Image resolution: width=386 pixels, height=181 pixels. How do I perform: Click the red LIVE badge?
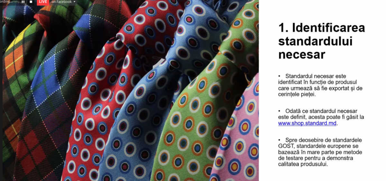pos(43,2)
